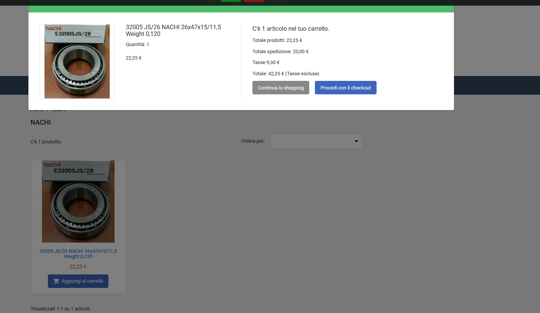Open the Ordina per sort dropdown
Viewport: 540px width, 313px height.
[316, 141]
